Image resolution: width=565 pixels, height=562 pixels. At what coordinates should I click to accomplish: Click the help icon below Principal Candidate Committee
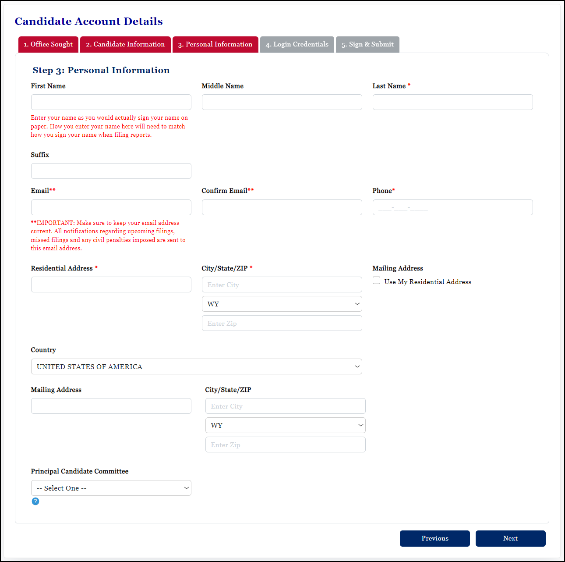35,501
